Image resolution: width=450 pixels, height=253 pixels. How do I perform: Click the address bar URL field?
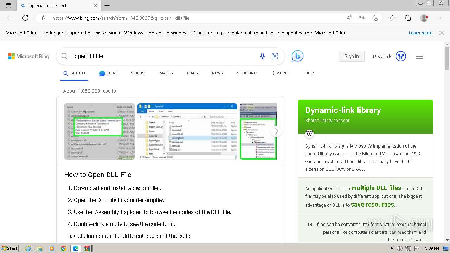[197, 18]
